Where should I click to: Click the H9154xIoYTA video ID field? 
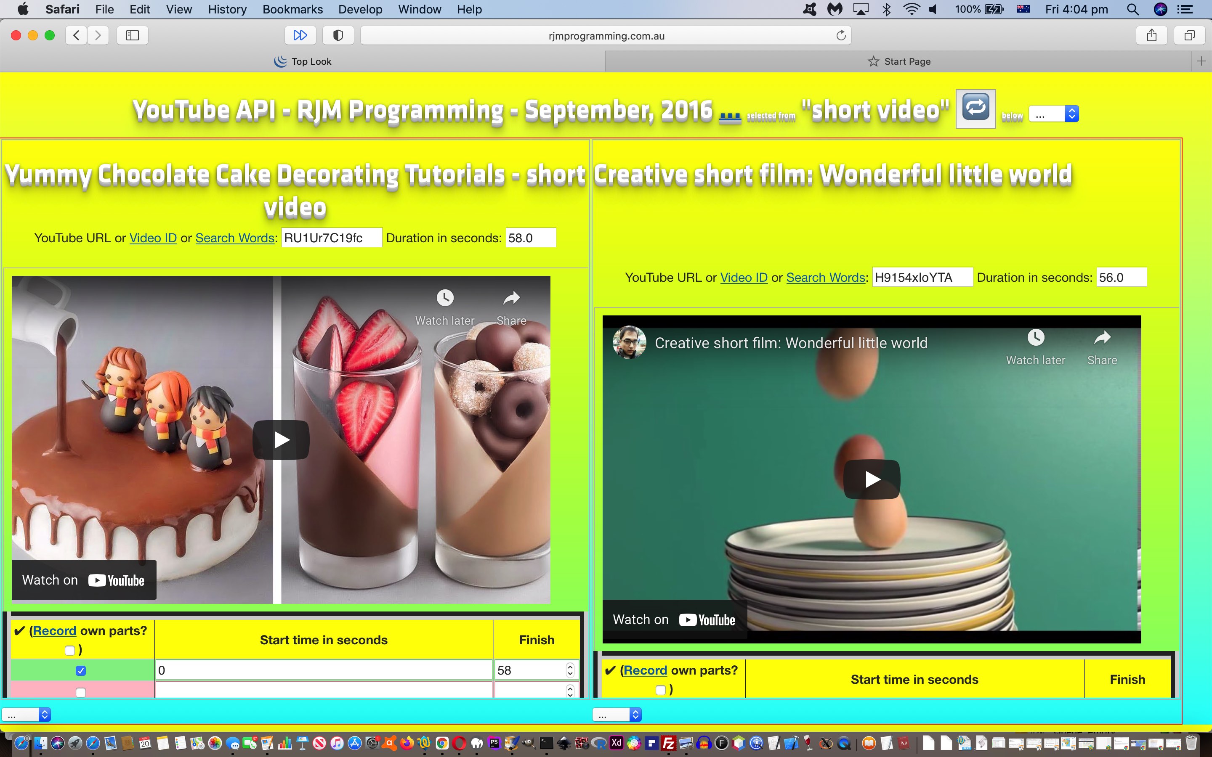922,278
